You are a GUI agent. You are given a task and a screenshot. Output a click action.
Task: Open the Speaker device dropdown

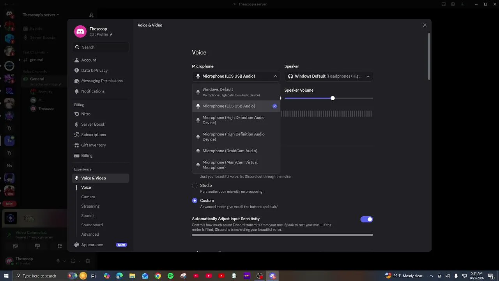click(329, 76)
